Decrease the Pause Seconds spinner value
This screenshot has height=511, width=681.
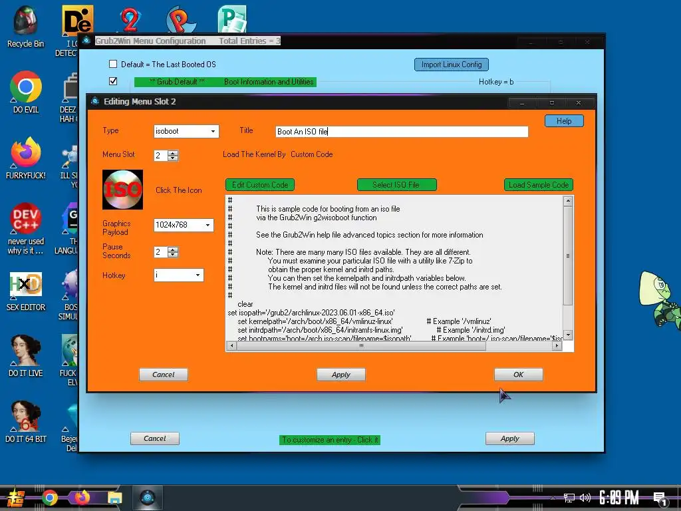pos(173,255)
